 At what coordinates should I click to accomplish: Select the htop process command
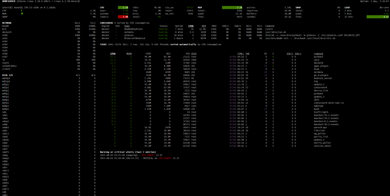click(x=316, y=69)
